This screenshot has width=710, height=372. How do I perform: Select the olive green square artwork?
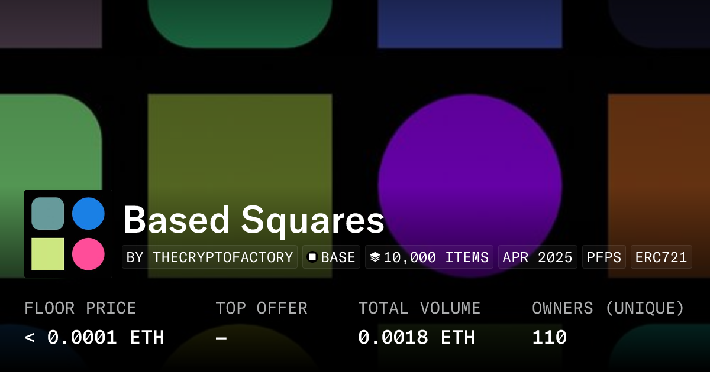240,148
